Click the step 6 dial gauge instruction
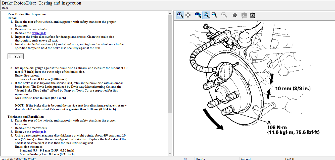 tap(71, 70)
